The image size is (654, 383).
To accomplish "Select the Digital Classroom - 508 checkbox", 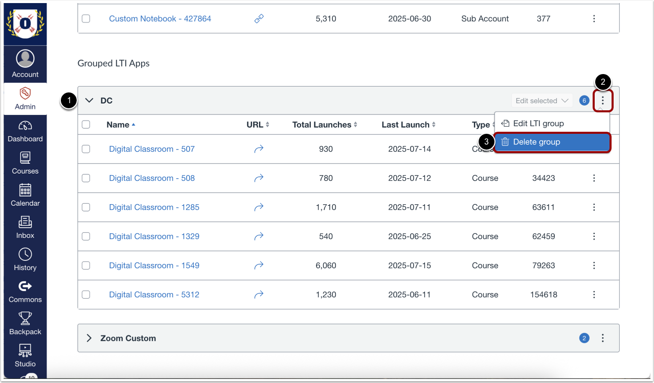I will coord(86,178).
